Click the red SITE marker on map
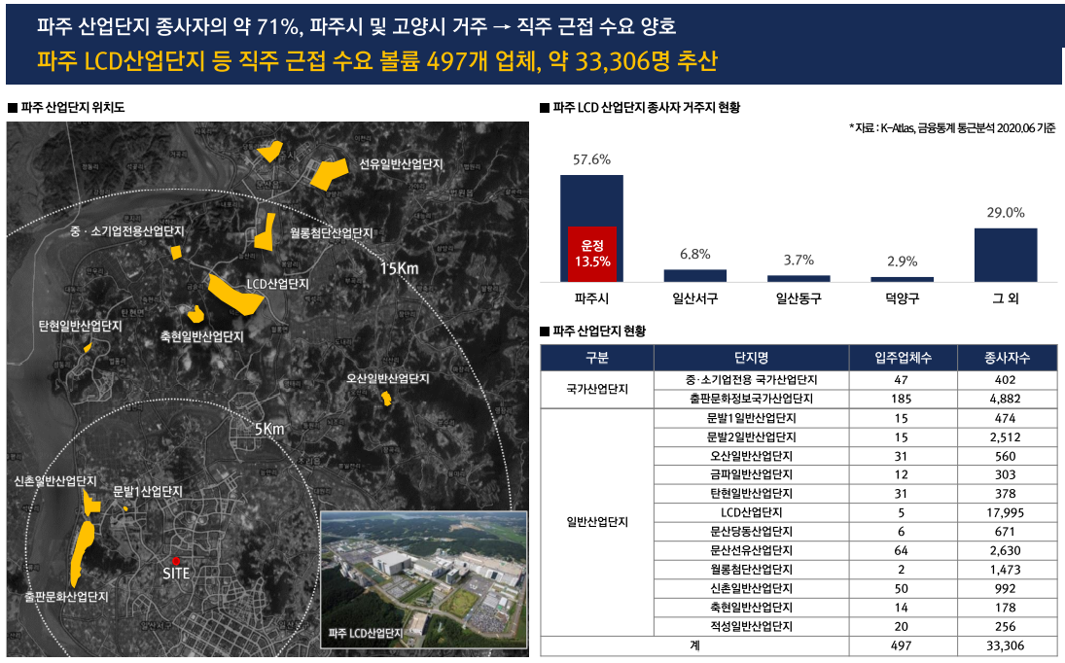 (176, 561)
